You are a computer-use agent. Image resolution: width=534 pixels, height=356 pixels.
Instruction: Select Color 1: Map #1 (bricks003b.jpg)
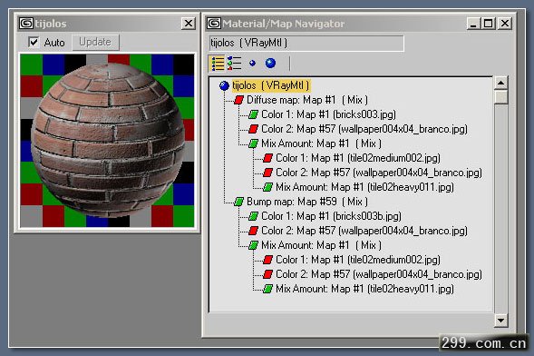coord(331,216)
